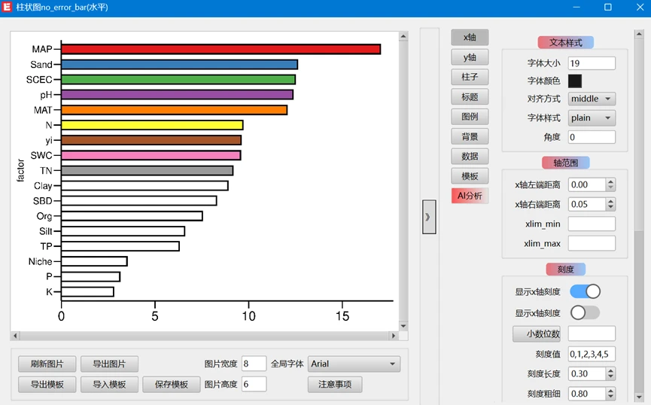The width and height of the screenshot is (651, 405).
Task: Turn off the enabled 显示x轴刻度 toggle
Action: point(585,291)
